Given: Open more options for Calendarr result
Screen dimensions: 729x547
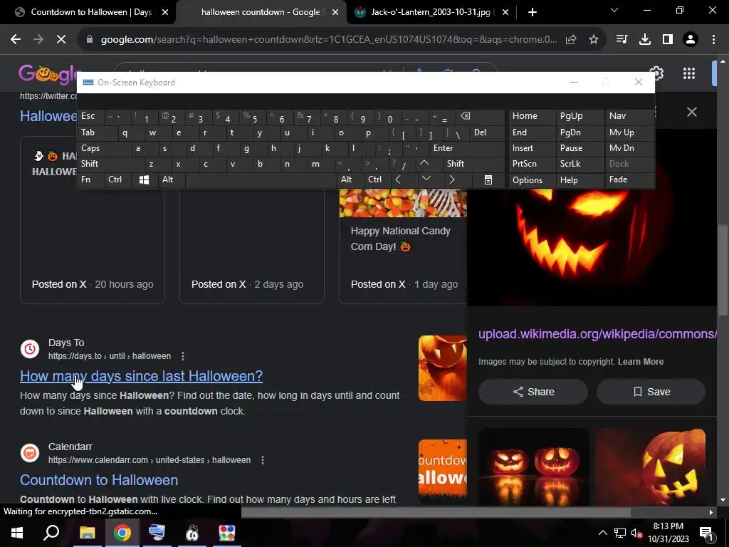Looking at the screenshot, I should (263, 460).
